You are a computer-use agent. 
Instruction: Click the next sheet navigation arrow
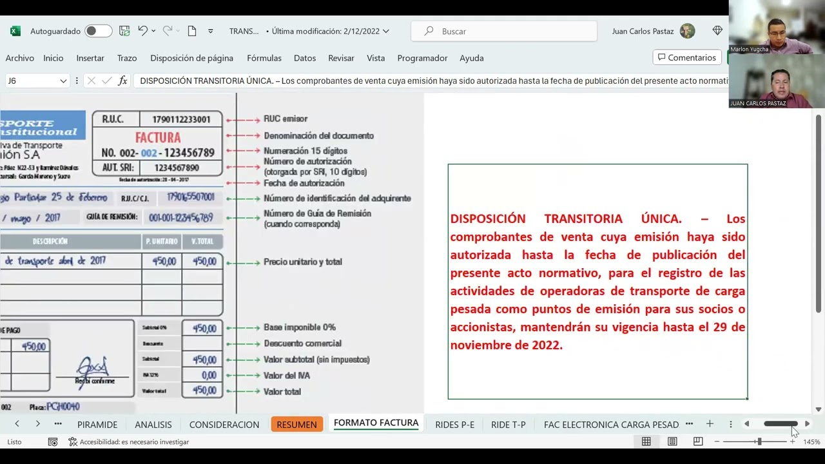(x=37, y=424)
